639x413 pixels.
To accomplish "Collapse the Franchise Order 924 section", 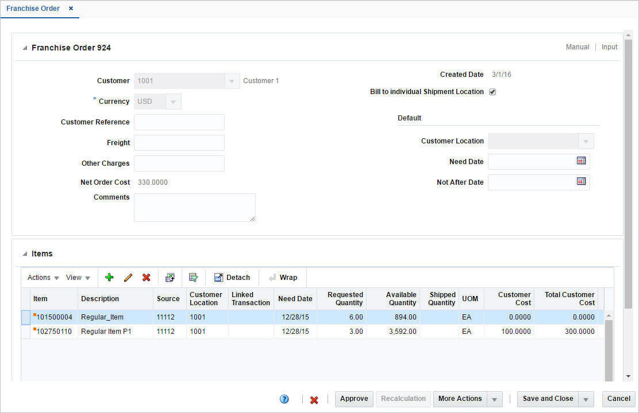I will pyautogui.click(x=25, y=48).
